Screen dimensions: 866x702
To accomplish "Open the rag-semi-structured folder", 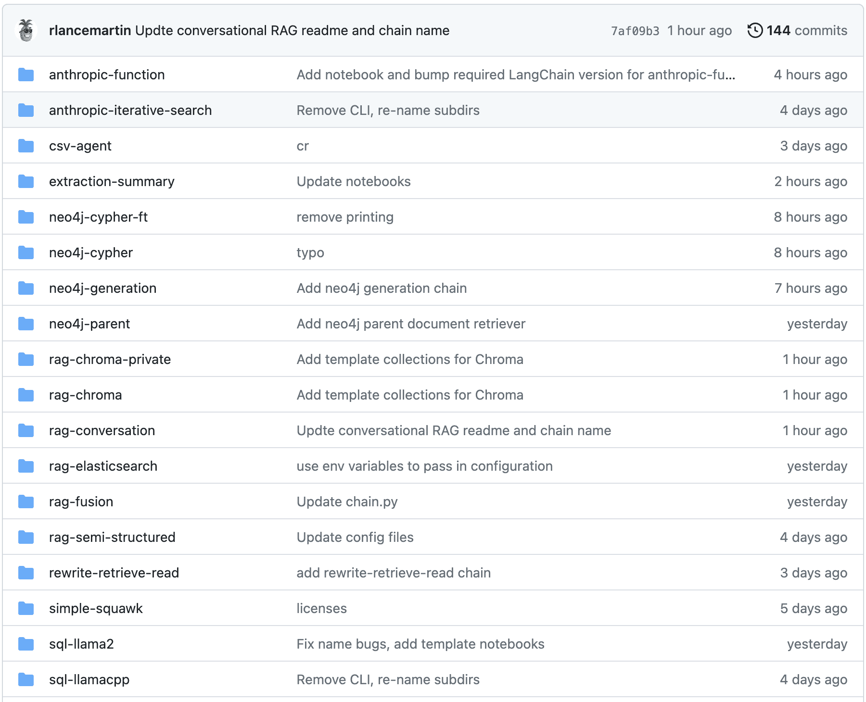I will pyautogui.click(x=112, y=537).
